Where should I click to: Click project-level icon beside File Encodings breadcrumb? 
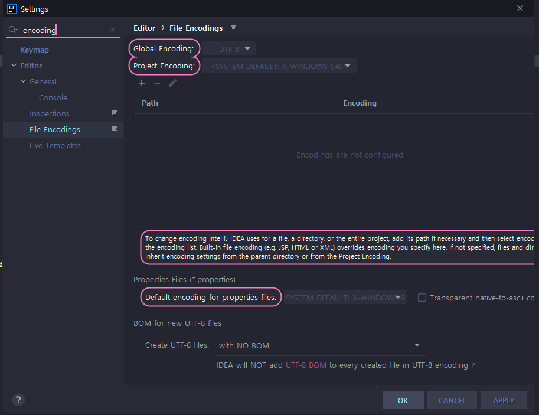click(x=233, y=28)
